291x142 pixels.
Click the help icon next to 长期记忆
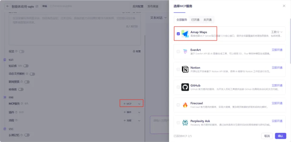(22, 135)
